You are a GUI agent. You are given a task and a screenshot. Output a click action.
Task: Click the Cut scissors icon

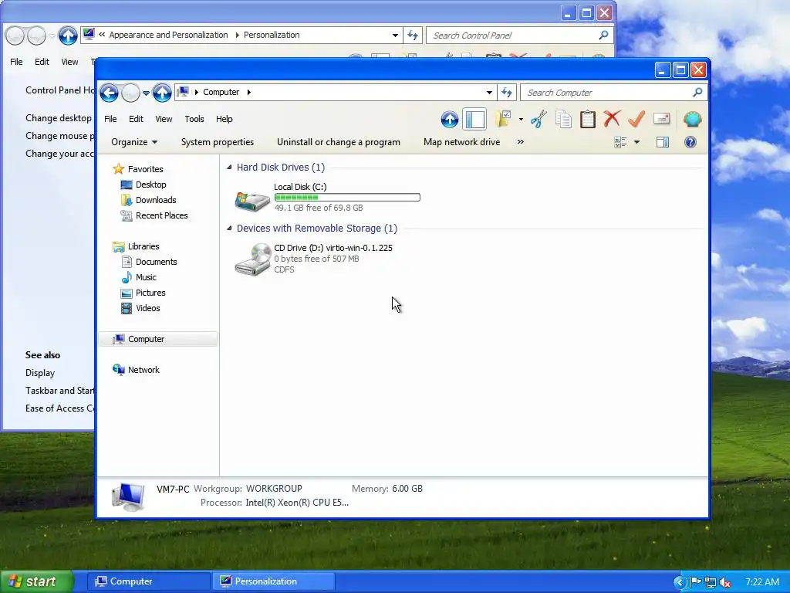tap(538, 120)
